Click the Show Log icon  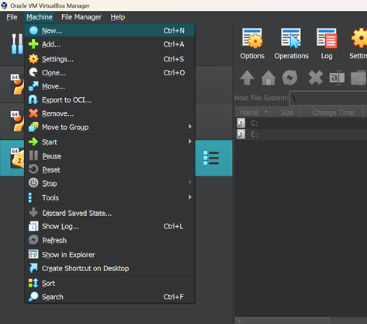(x=33, y=226)
